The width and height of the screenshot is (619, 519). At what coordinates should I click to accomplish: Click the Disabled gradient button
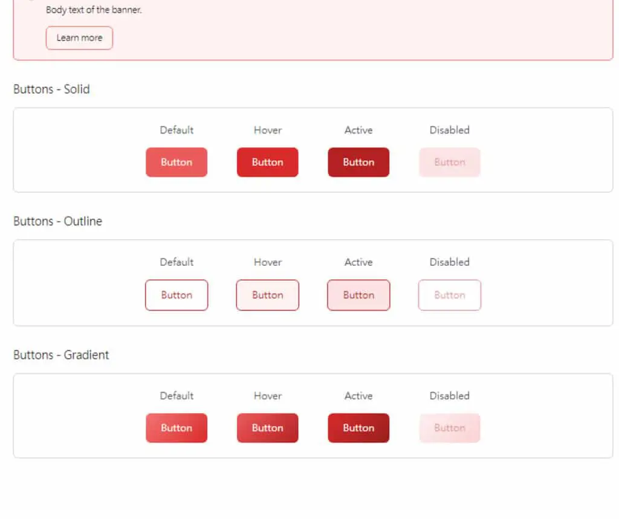450,428
